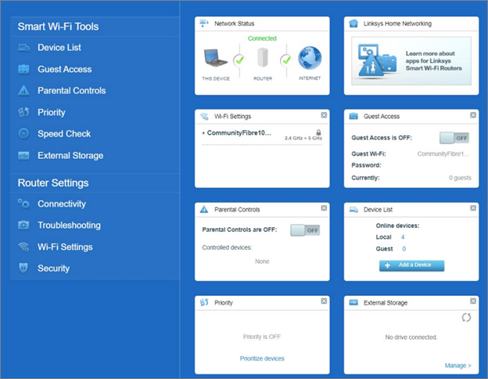488x379 pixels.
Task: Open Priority from sidebar menu
Action: click(52, 112)
